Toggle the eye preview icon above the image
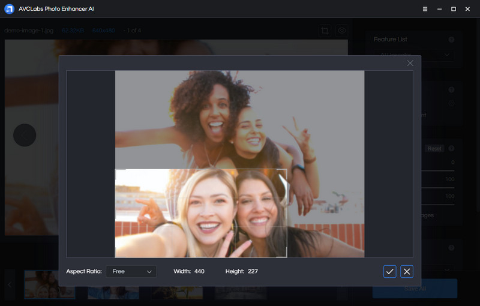The image size is (480, 306). click(342, 31)
